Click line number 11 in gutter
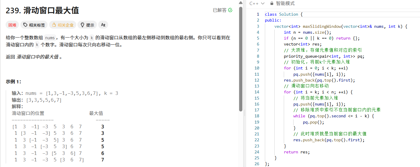 pos(257,74)
